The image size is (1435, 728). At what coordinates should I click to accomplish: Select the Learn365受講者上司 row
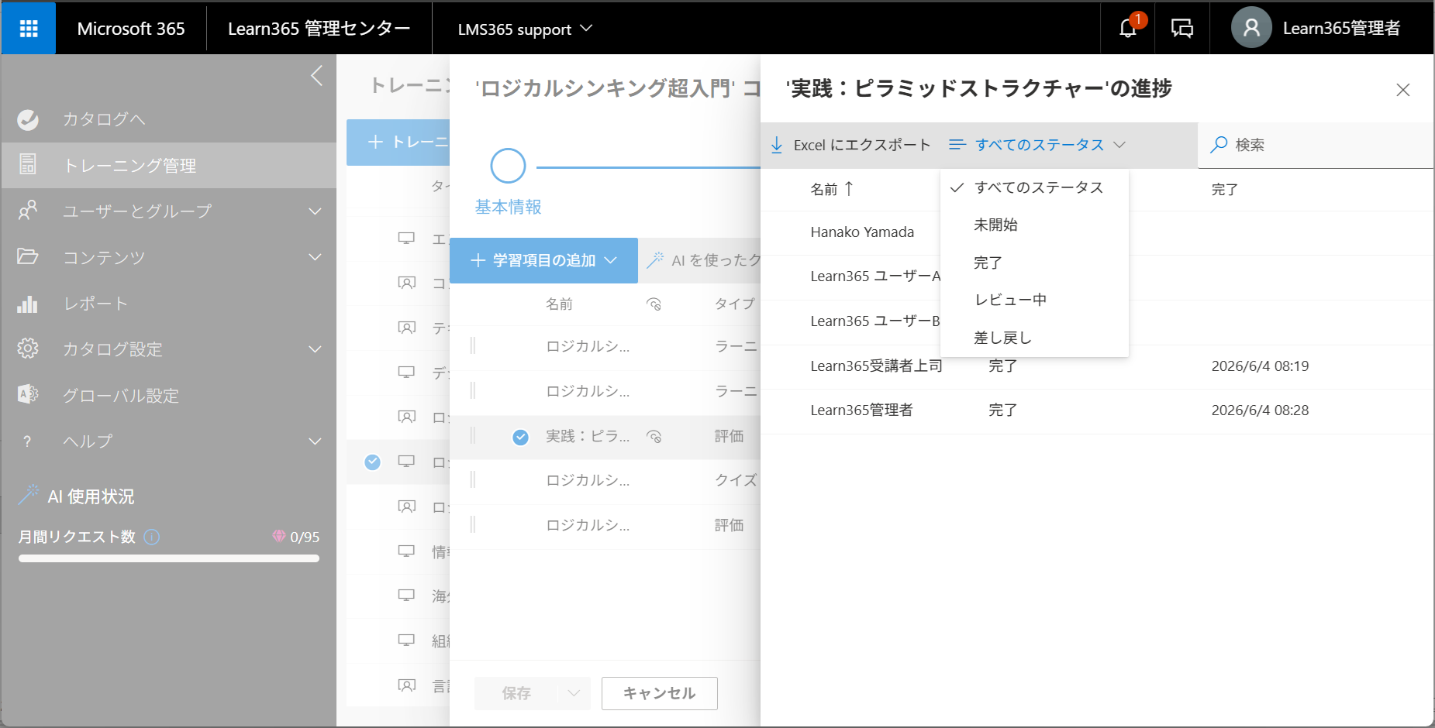[x=1097, y=366]
